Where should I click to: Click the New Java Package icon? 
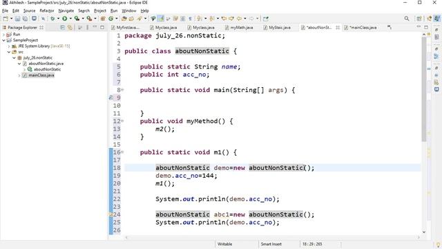103,19
